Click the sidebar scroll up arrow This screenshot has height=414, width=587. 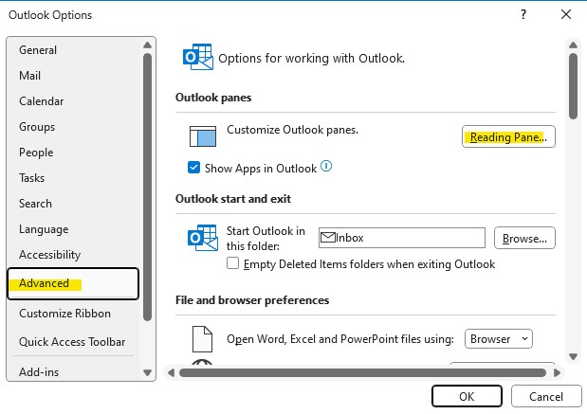[148, 45]
